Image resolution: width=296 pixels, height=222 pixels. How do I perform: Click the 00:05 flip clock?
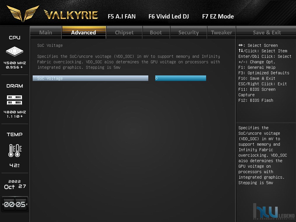tap(15, 204)
